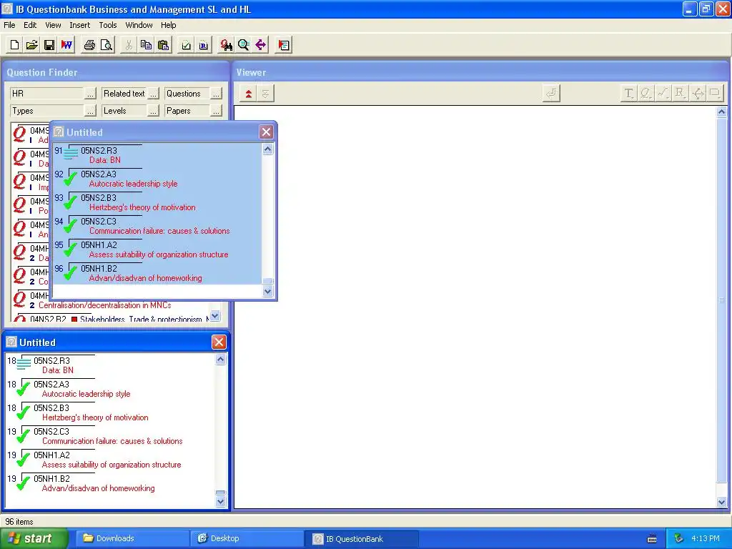The height and width of the screenshot is (549, 732).
Task: Open the Types filter ellipsis button
Action: coord(91,111)
